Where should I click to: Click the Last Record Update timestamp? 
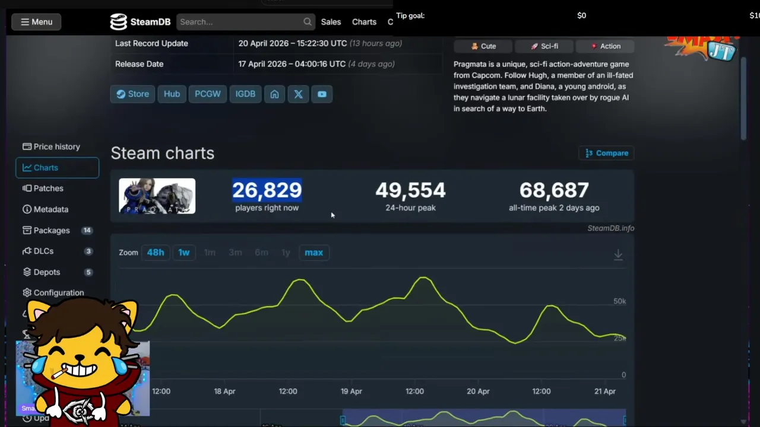320,43
